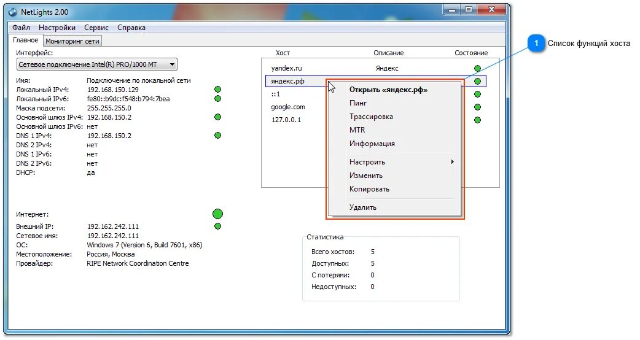The width and height of the screenshot is (640, 340).
Task: Select the ::1 host entry
Action: (276, 94)
